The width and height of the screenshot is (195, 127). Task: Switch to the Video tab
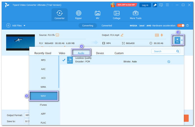(x=62, y=53)
